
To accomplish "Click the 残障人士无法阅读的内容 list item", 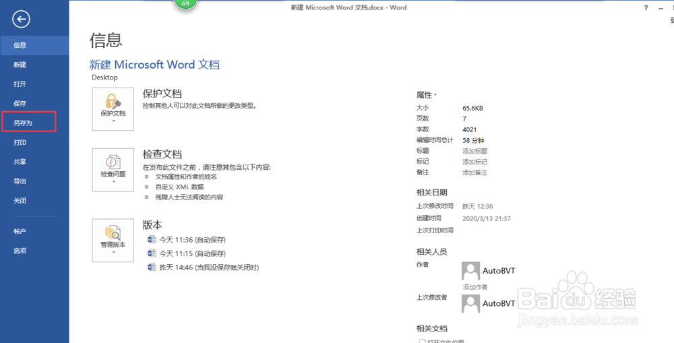I will tap(189, 197).
